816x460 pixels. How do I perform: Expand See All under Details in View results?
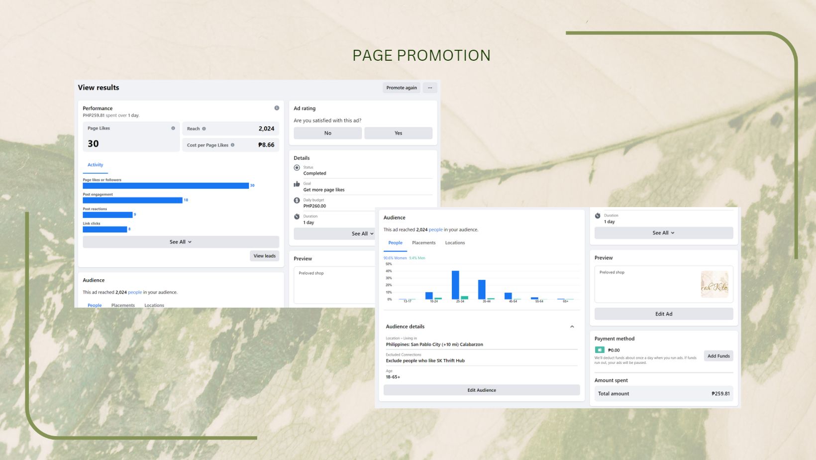click(x=334, y=233)
